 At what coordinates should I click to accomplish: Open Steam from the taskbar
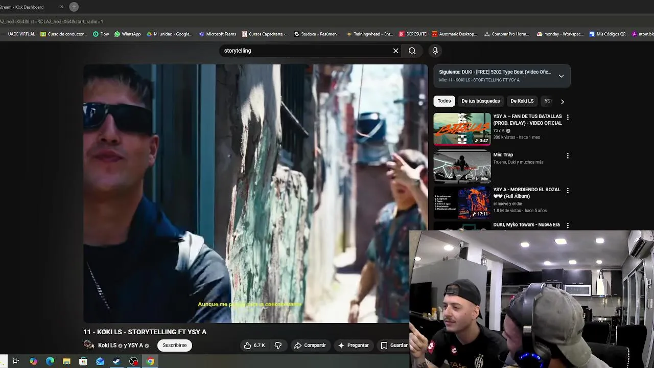[116, 361]
